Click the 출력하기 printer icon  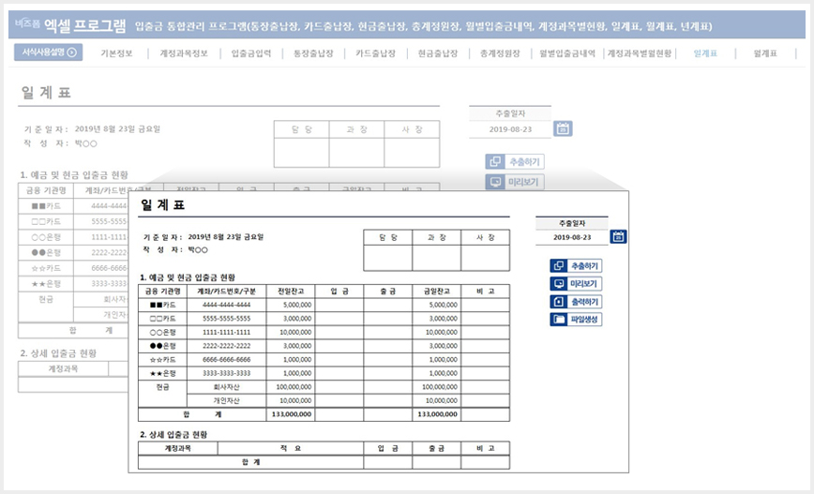[559, 302]
